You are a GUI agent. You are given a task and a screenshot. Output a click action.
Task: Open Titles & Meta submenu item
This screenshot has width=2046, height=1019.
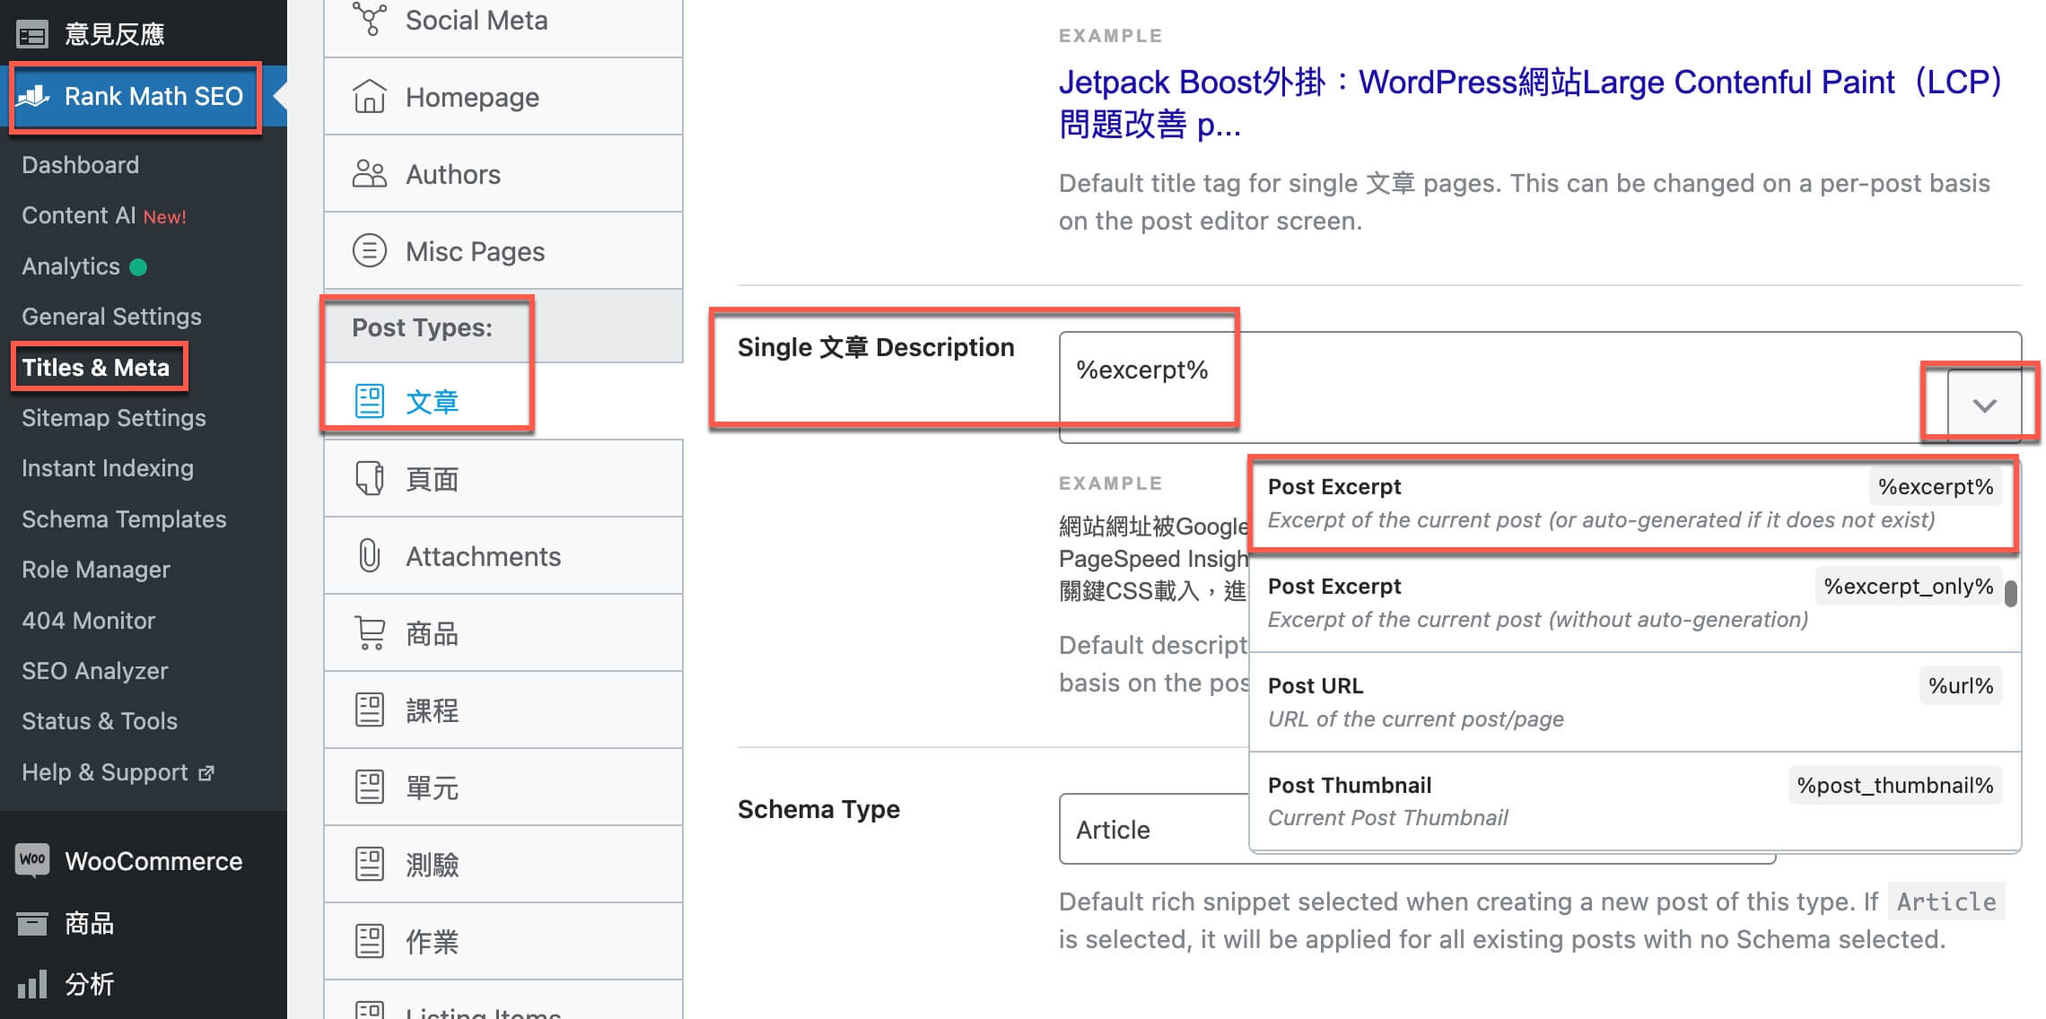tap(96, 367)
